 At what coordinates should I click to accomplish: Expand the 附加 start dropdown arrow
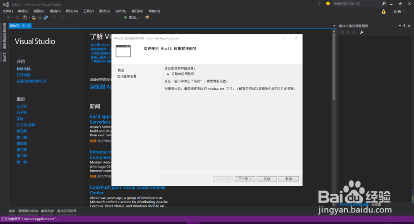pyautogui.click(x=140, y=17)
